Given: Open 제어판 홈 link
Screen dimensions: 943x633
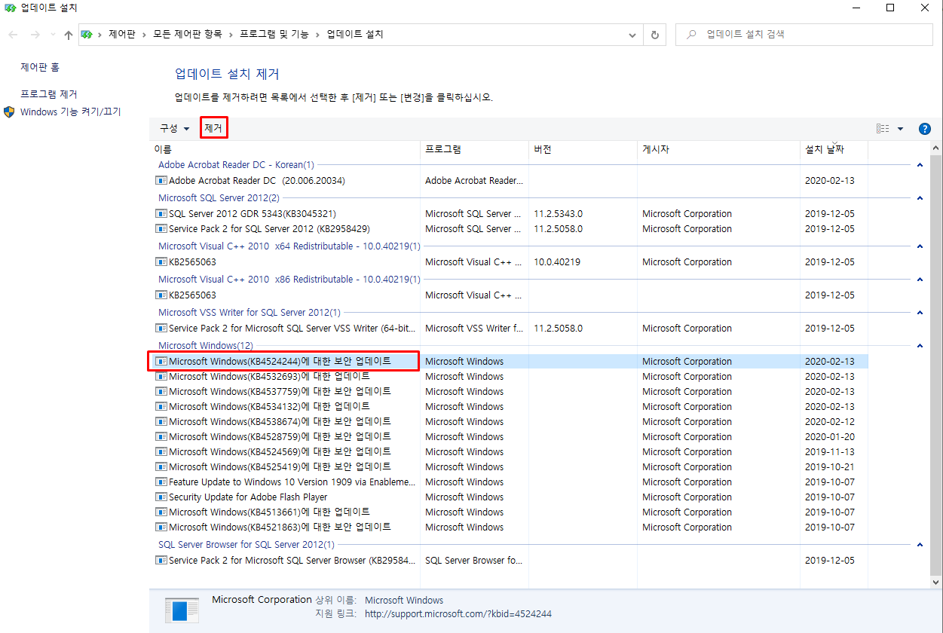Looking at the screenshot, I should tap(40, 67).
